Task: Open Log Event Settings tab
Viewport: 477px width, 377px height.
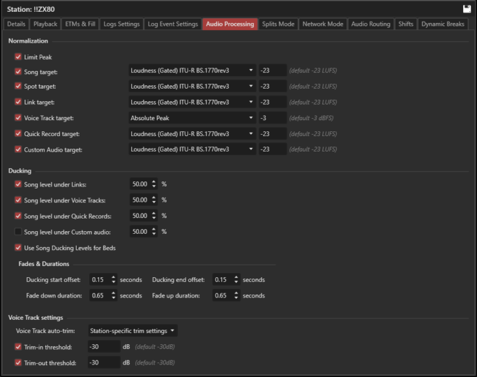Action: [173, 24]
